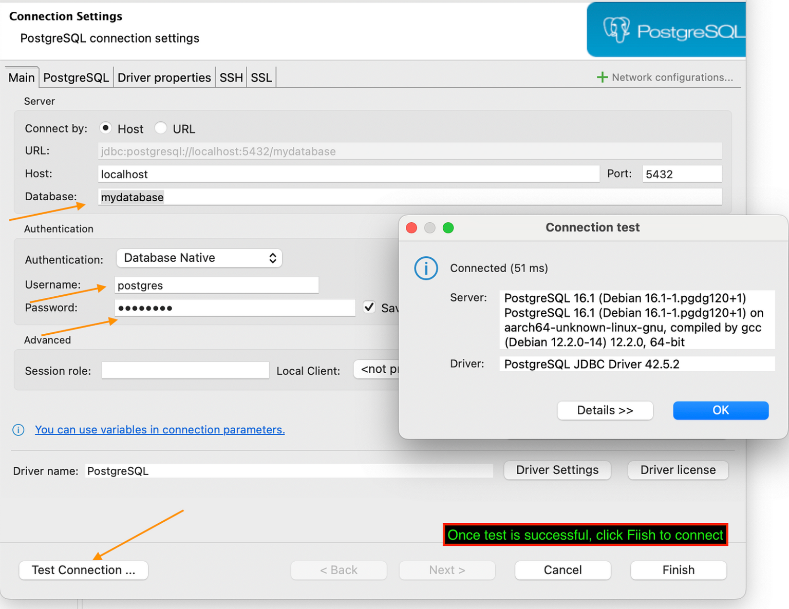Select the Host radio button
The height and width of the screenshot is (609, 789).
pos(106,128)
